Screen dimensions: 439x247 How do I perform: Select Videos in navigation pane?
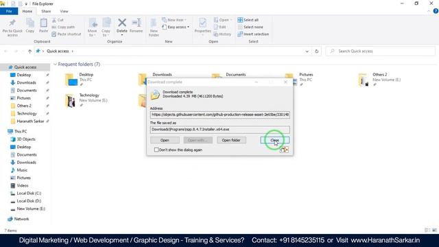tap(23, 185)
